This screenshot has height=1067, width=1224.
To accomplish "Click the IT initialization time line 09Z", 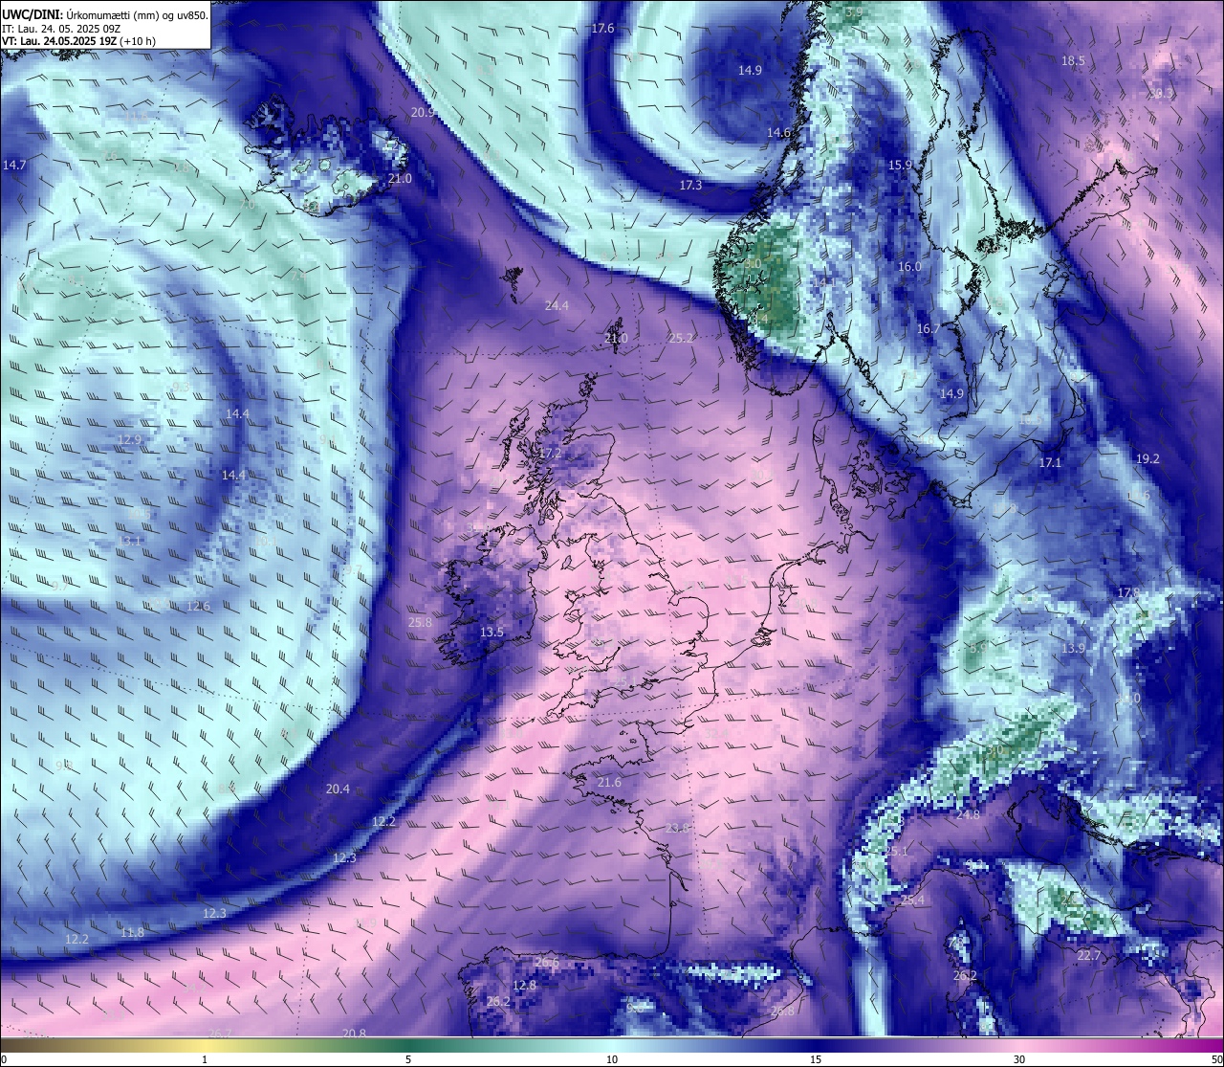I will 61,29.
